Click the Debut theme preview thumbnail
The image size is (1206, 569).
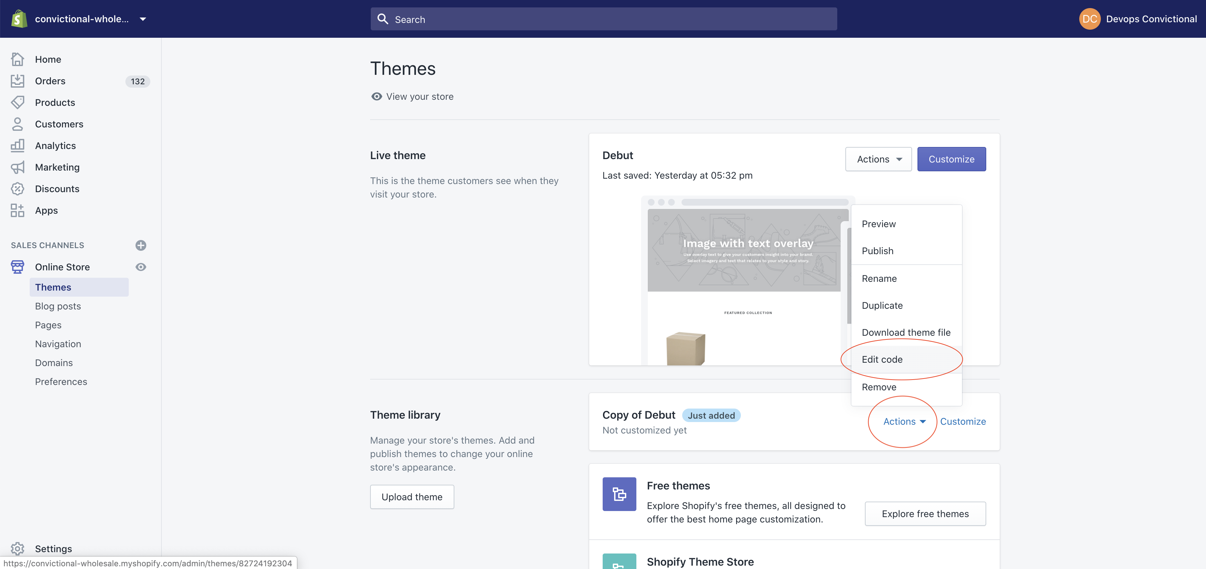pos(748,280)
